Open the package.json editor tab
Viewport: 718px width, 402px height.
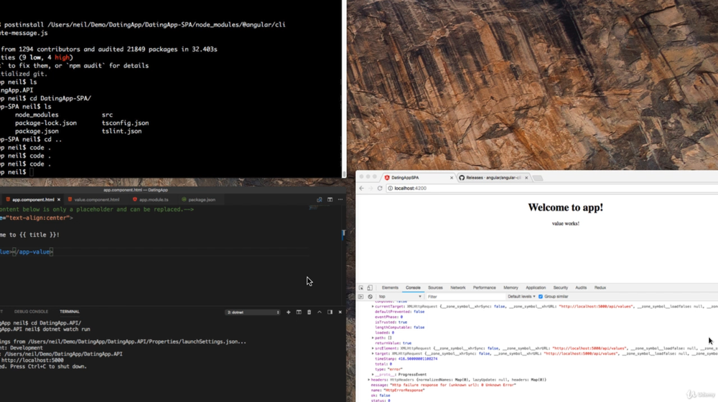point(202,200)
